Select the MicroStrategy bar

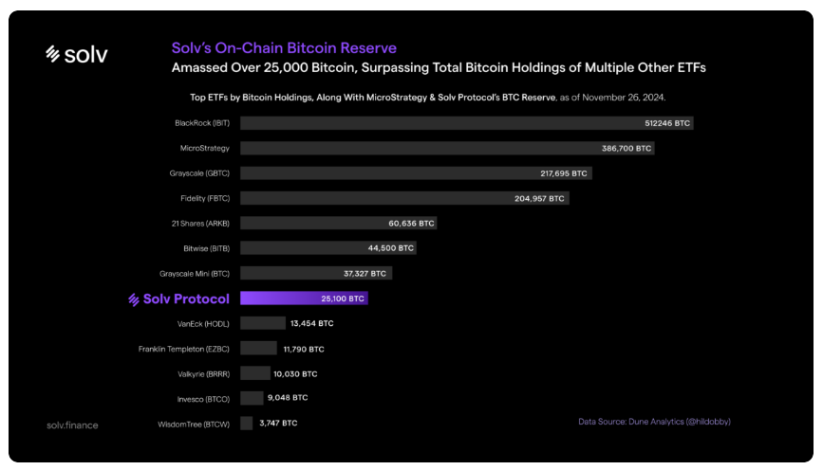446,149
